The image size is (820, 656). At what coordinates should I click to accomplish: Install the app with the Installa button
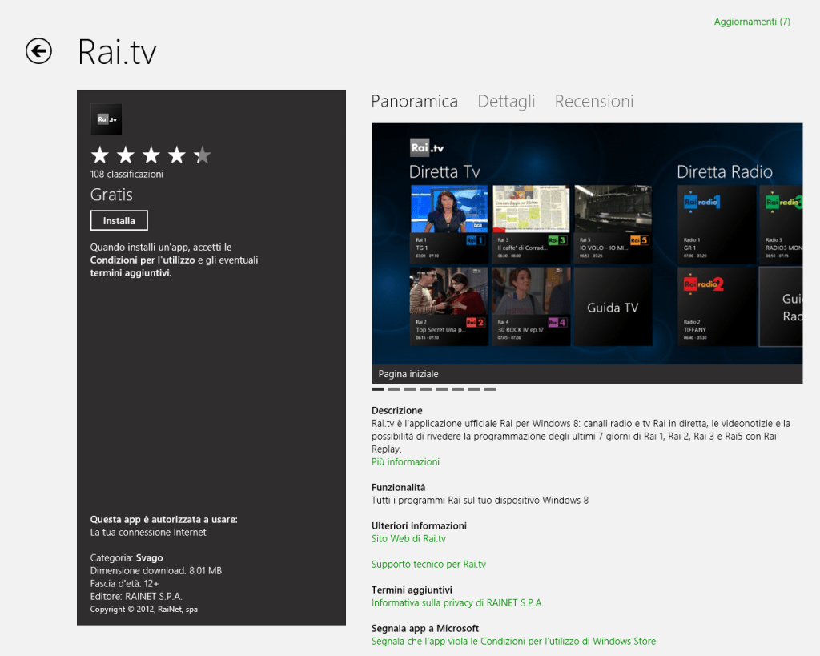tap(119, 221)
